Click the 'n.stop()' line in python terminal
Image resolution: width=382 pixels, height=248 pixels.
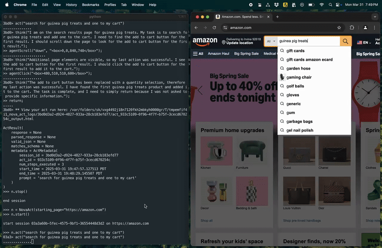click(15, 192)
